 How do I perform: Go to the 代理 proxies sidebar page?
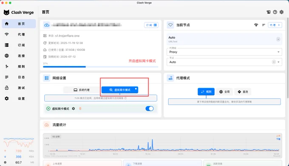[19, 34]
